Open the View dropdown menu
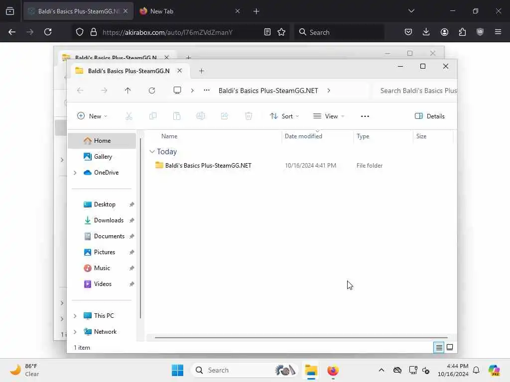The image size is (510, 382). pos(329,116)
